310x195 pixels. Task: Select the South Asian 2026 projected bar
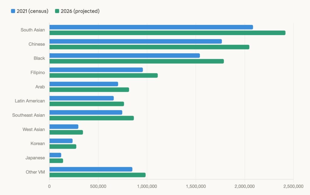[x=167, y=33]
